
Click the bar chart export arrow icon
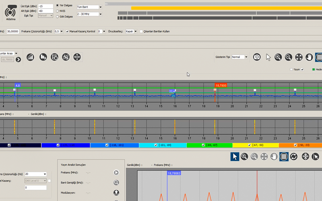point(43,57)
